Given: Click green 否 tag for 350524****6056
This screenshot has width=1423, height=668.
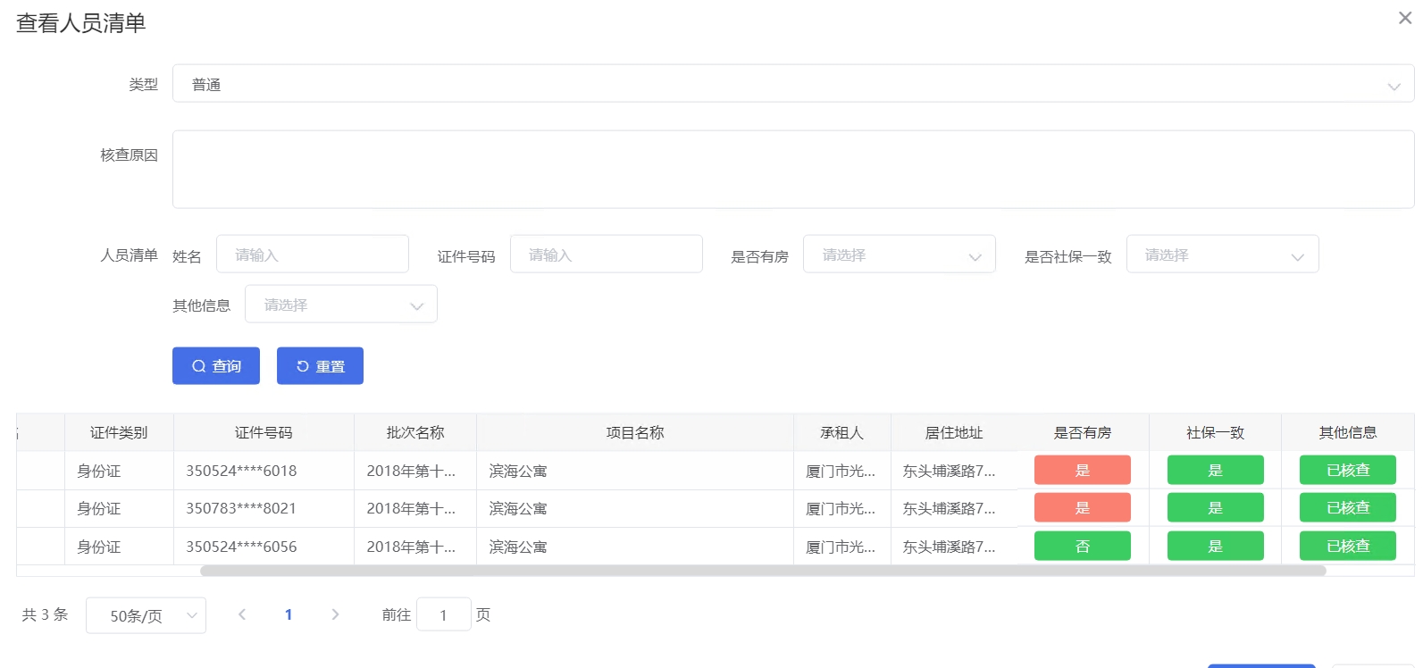Looking at the screenshot, I should 1083,546.
